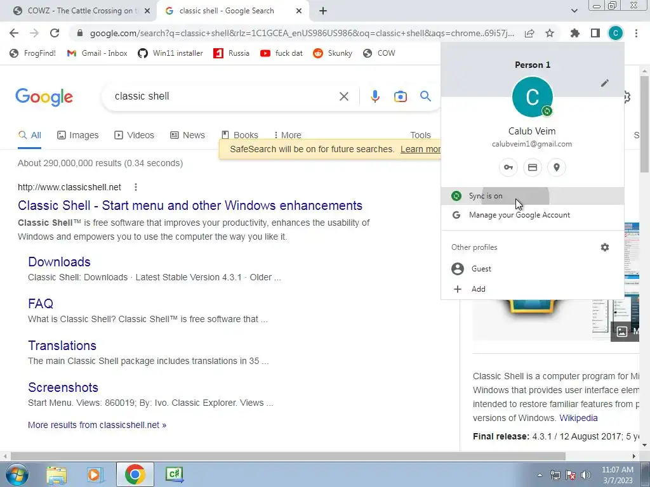The width and height of the screenshot is (650, 487).
Task: Bookmark this page with the star icon
Action: (x=550, y=33)
